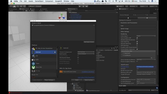Open the Layout dropdown in toolbar
This screenshot has height=94, width=167.
tap(153, 6)
